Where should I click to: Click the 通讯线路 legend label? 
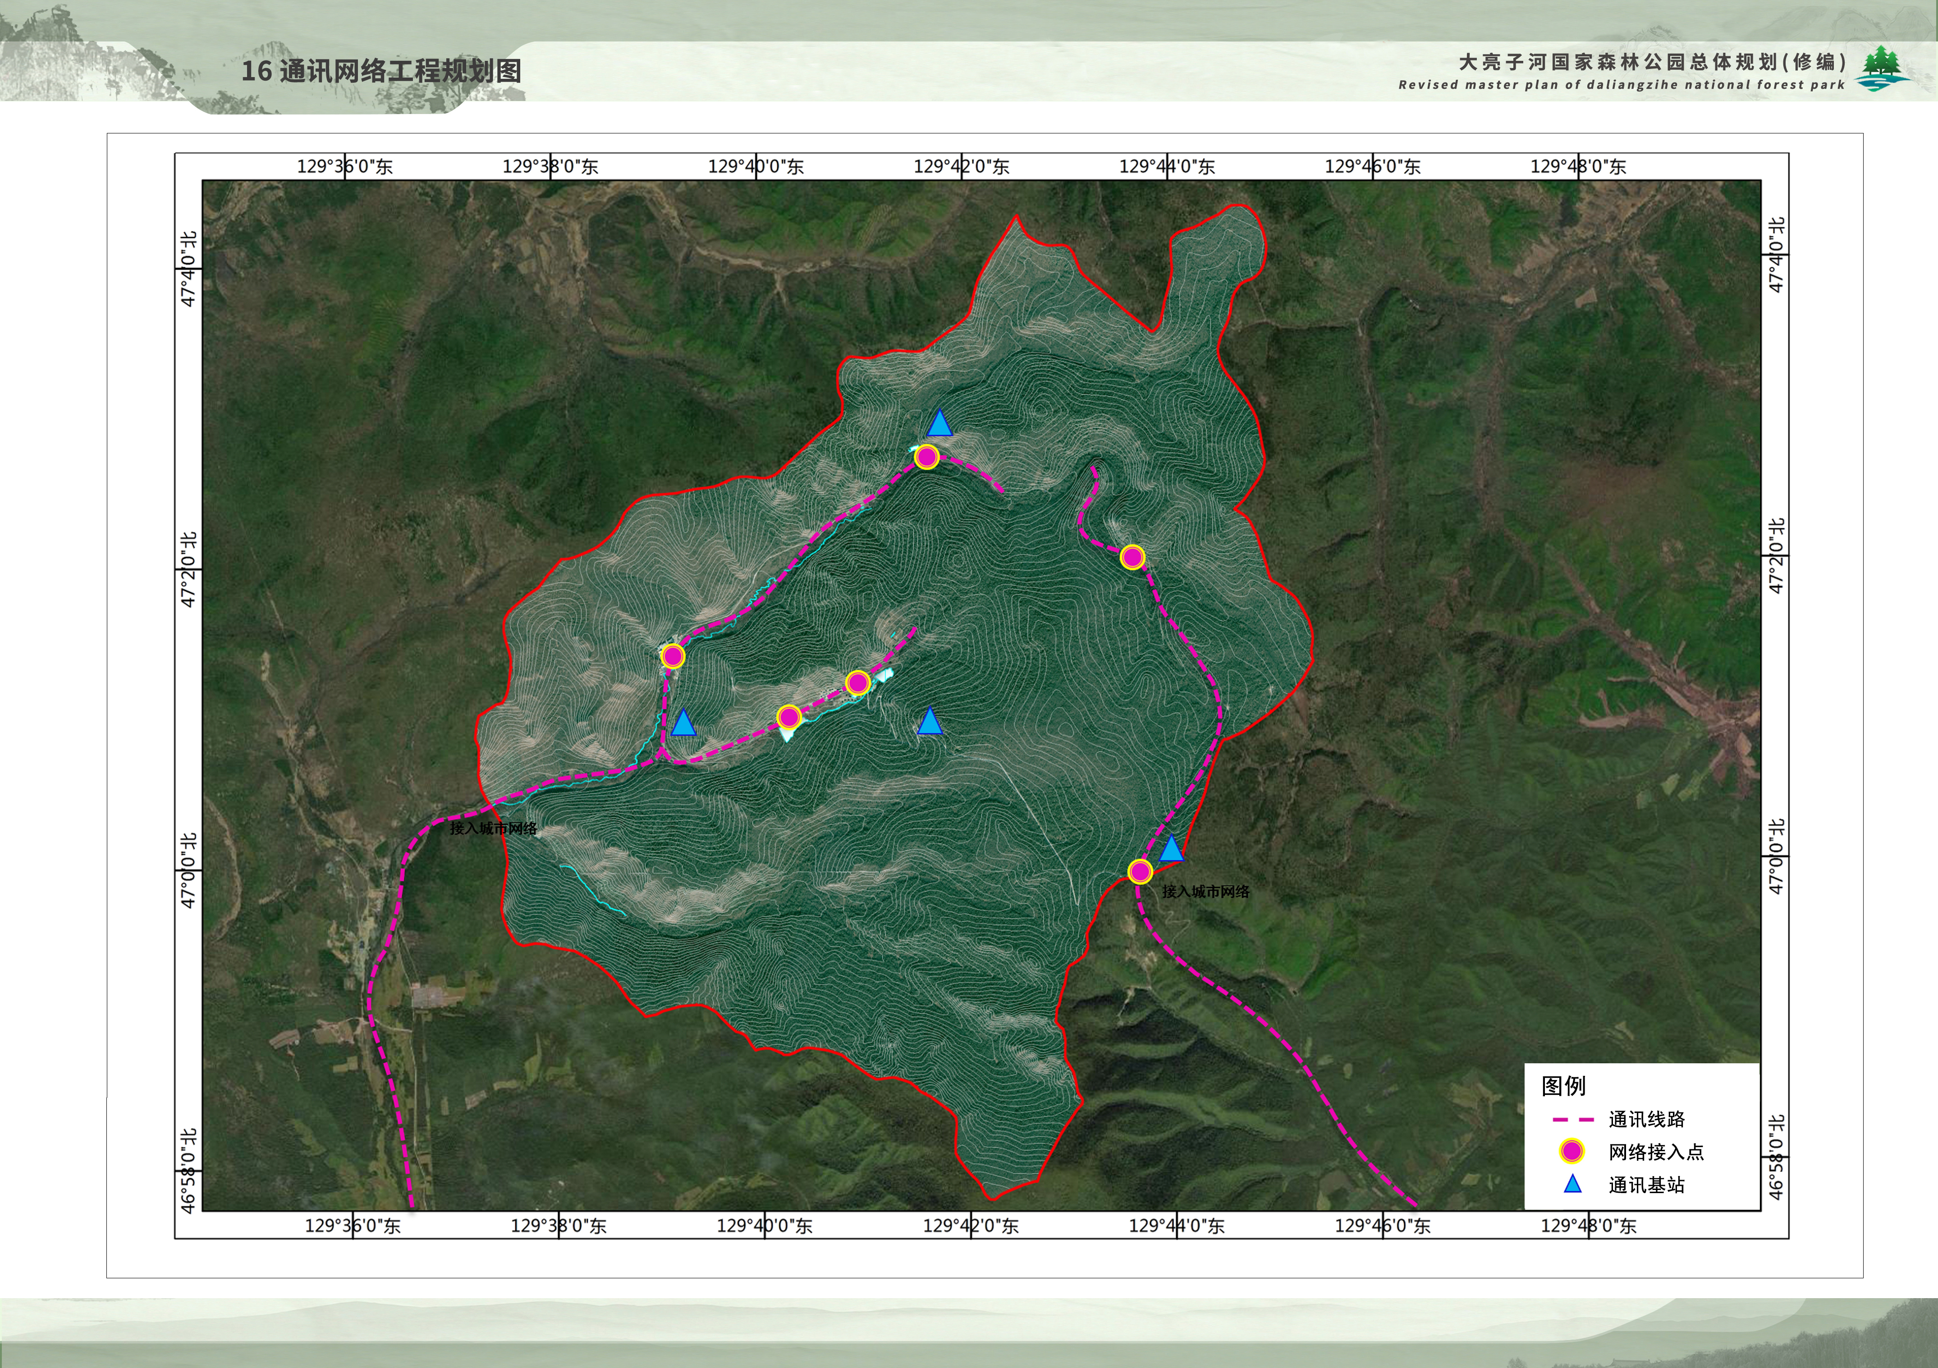point(1646,1120)
